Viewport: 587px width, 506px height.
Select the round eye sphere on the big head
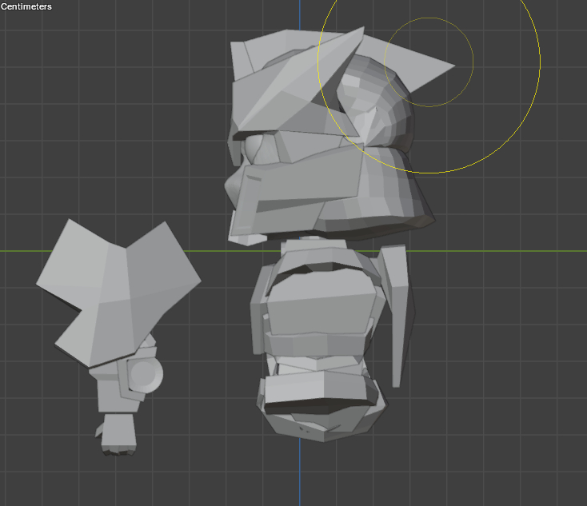coord(256,149)
